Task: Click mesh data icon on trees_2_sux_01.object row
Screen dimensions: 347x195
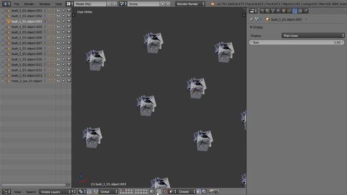Action: 50,81
